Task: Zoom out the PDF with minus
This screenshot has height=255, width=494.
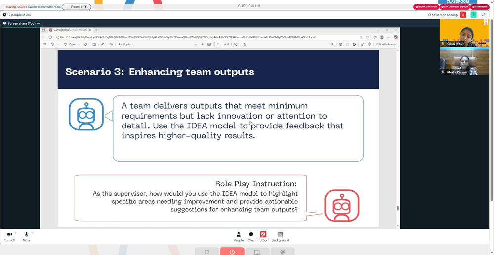Action: point(196,44)
